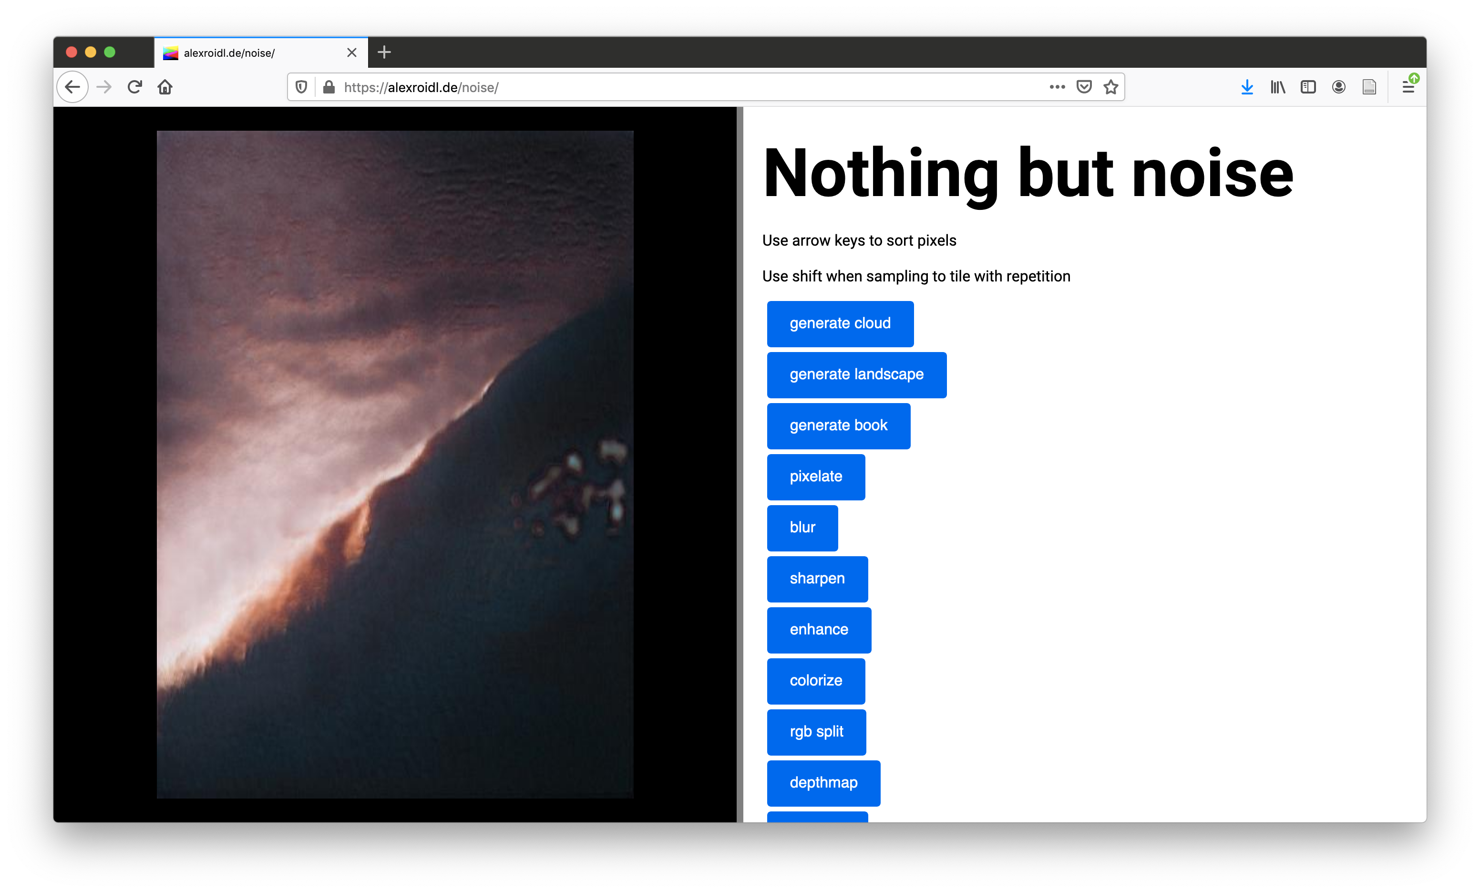This screenshot has height=893, width=1480.
Task: Click the gray vertical divider scrollbar
Action: 740,465
